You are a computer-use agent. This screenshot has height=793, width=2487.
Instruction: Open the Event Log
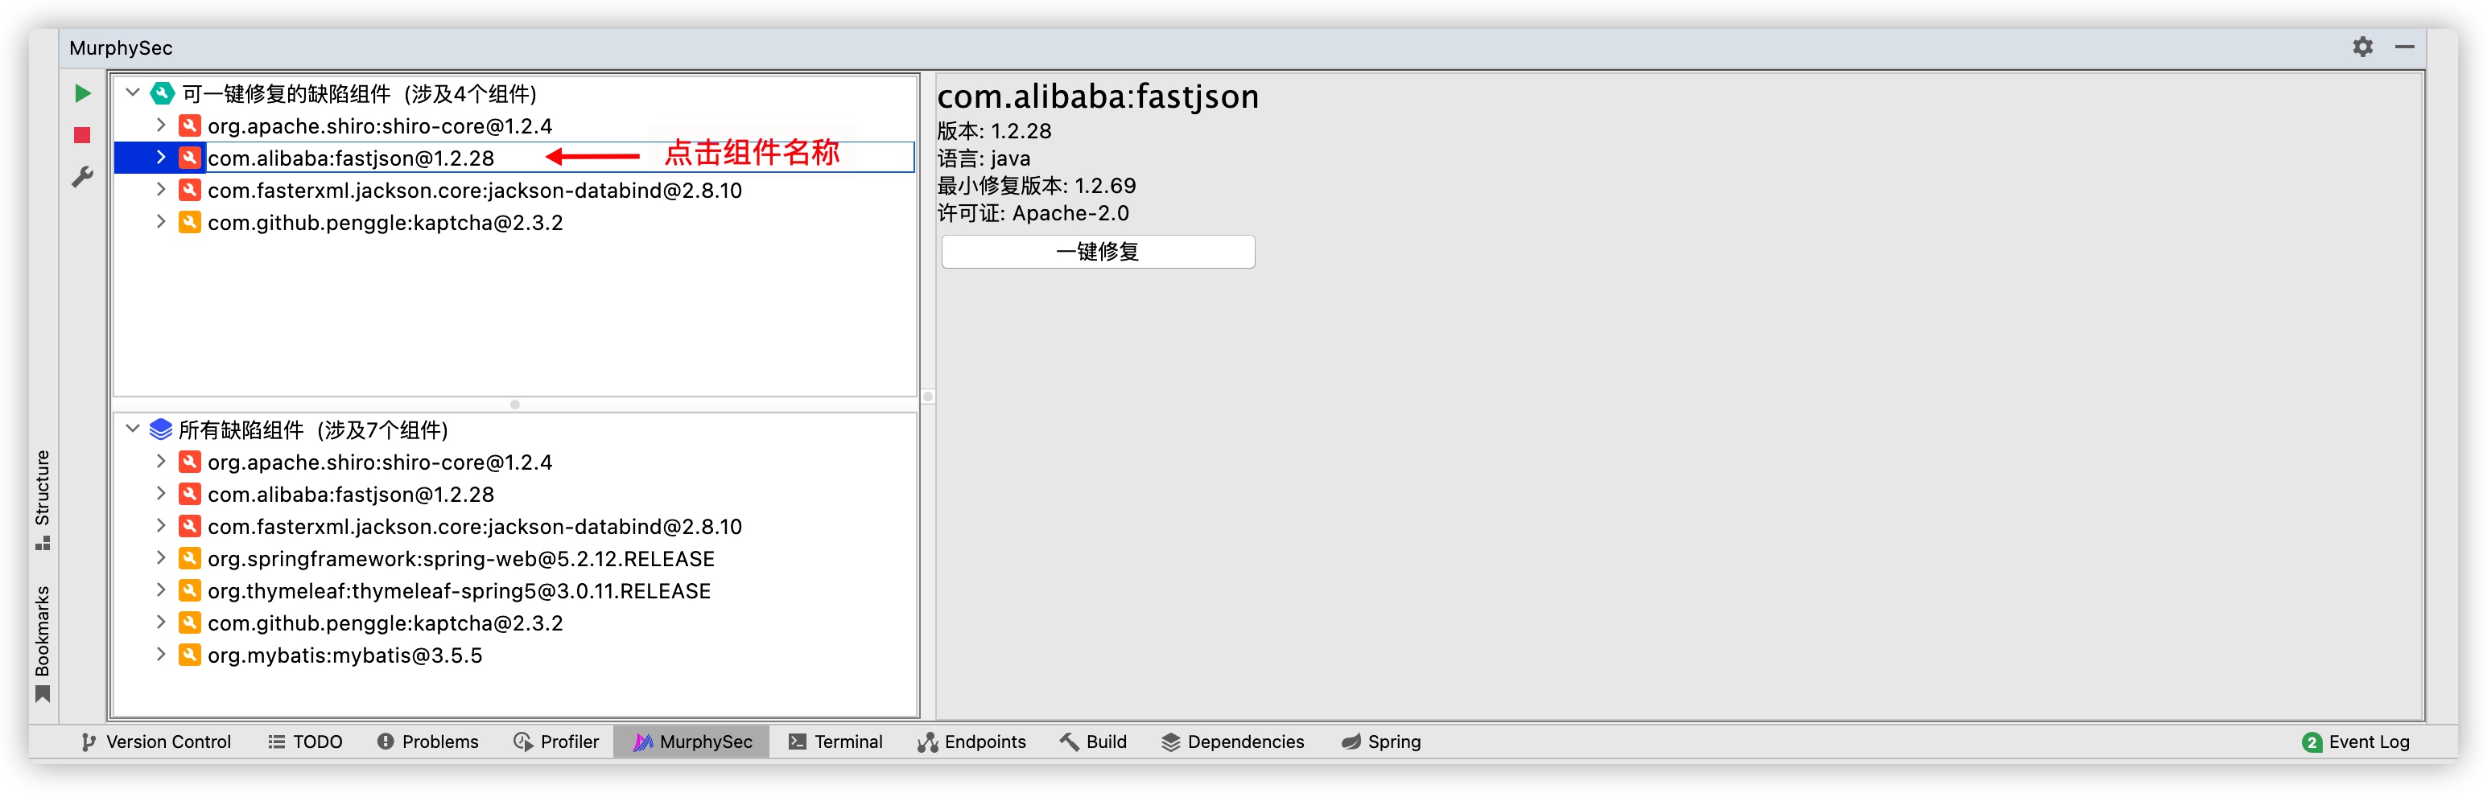tap(2356, 742)
